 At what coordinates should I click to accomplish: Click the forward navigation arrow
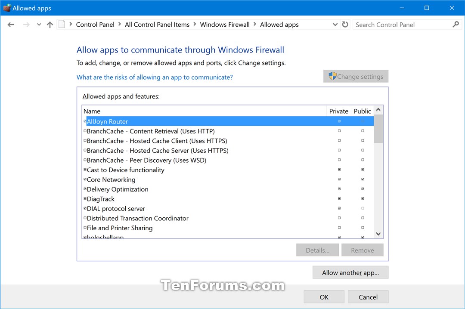click(26, 25)
